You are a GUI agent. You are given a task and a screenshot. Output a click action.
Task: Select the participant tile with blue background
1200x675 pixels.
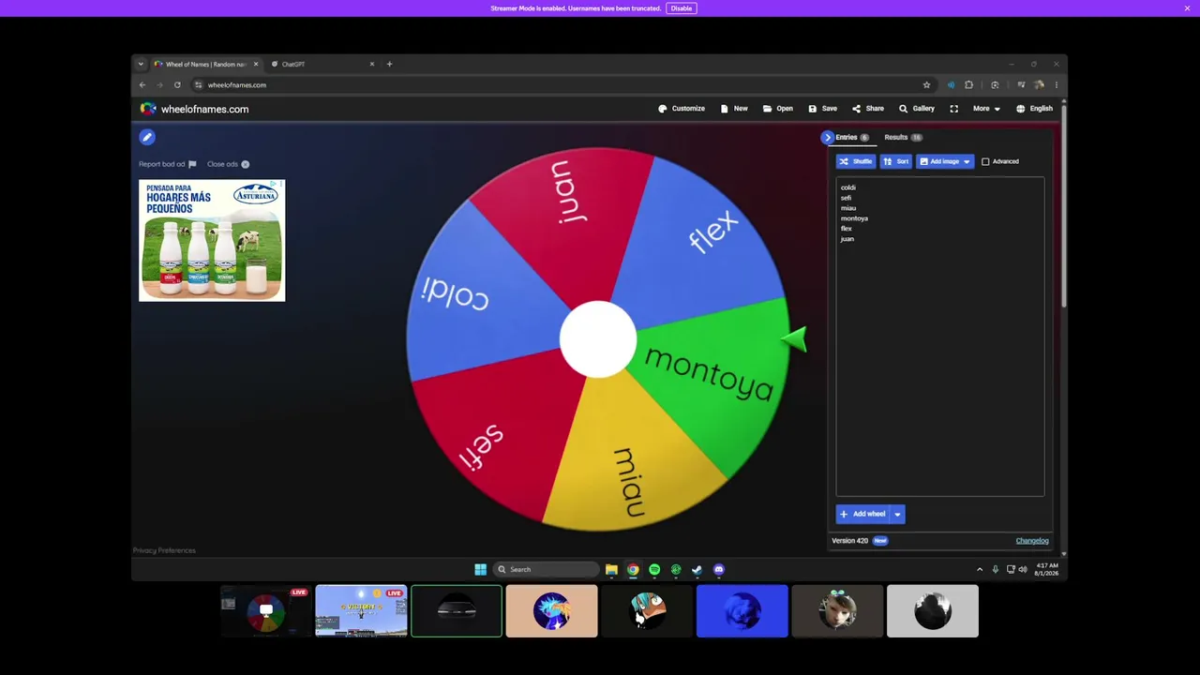(742, 611)
